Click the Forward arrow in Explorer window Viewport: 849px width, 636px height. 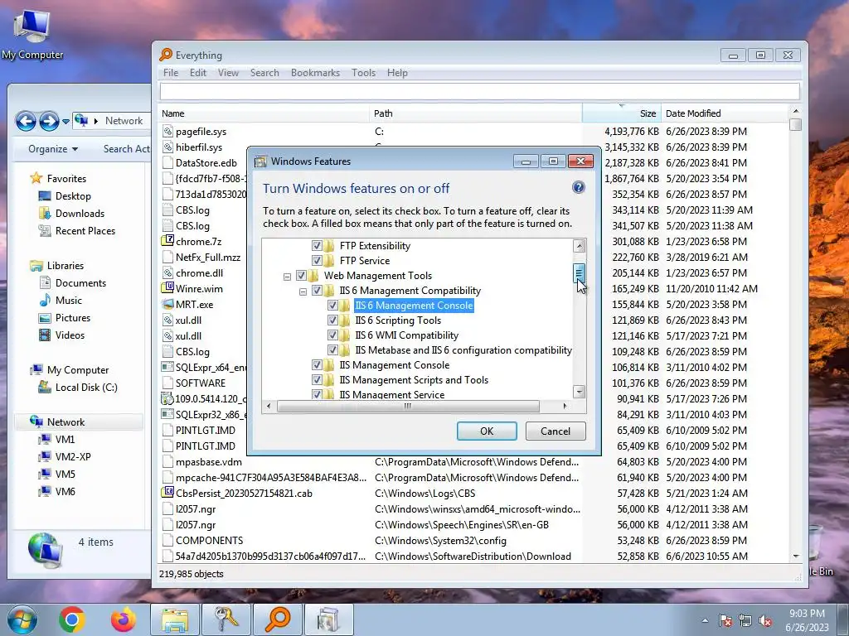(x=49, y=121)
